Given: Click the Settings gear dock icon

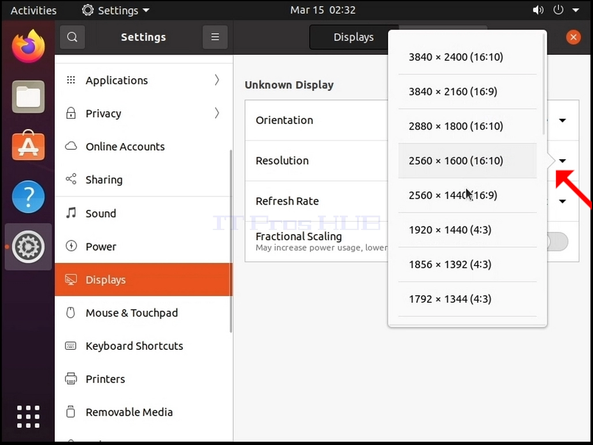Looking at the screenshot, I should 28,247.
